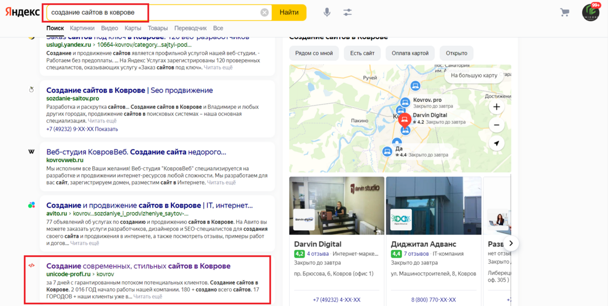Select the red Darvin Digital map pin
This screenshot has height=306, width=608.
[x=404, y=120]
